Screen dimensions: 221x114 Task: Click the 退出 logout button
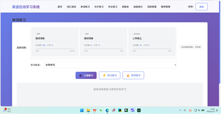click(201, 7)
